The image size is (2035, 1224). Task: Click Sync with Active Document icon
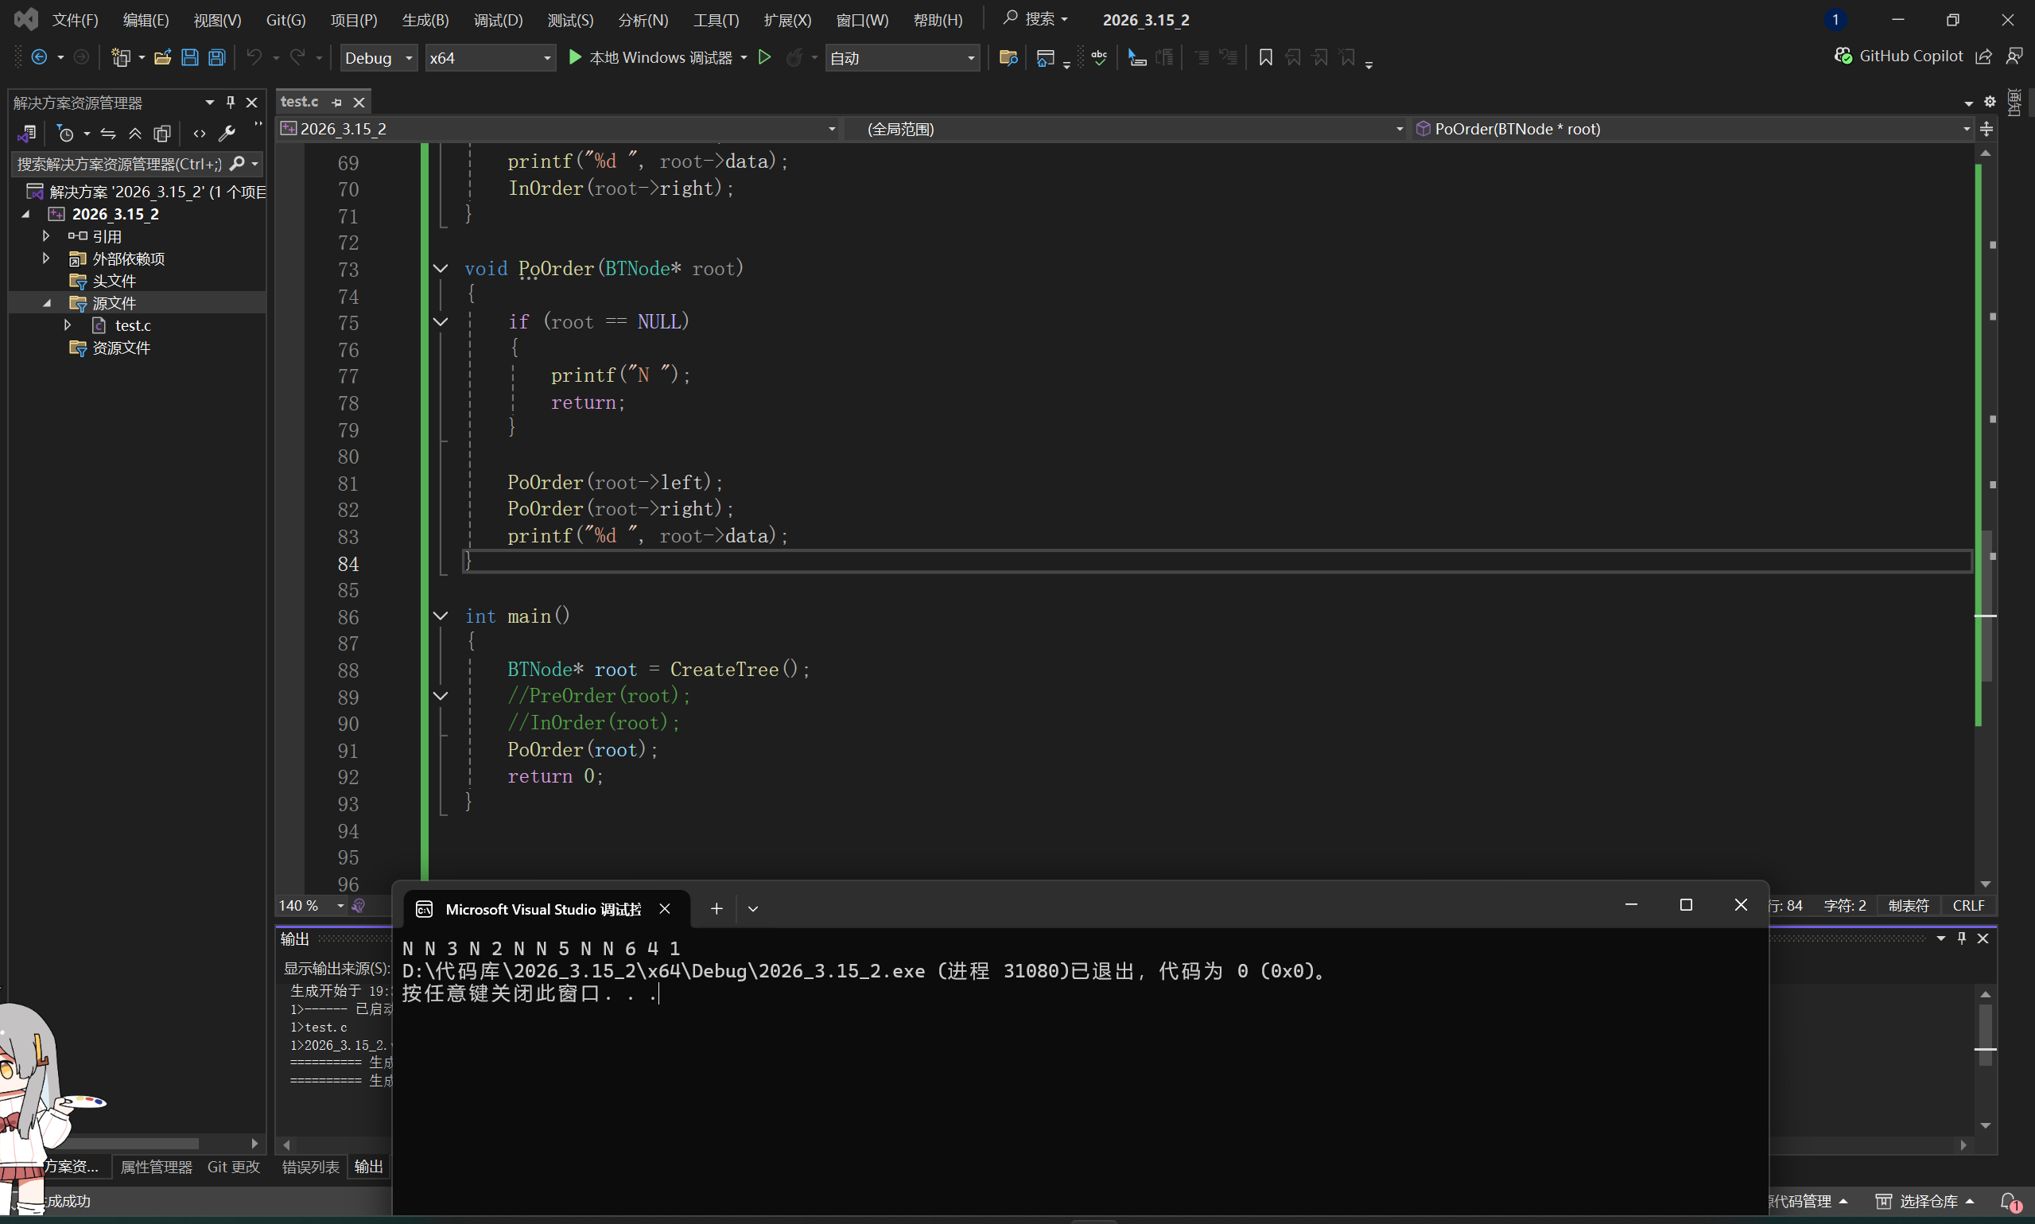tap(108, 133)
